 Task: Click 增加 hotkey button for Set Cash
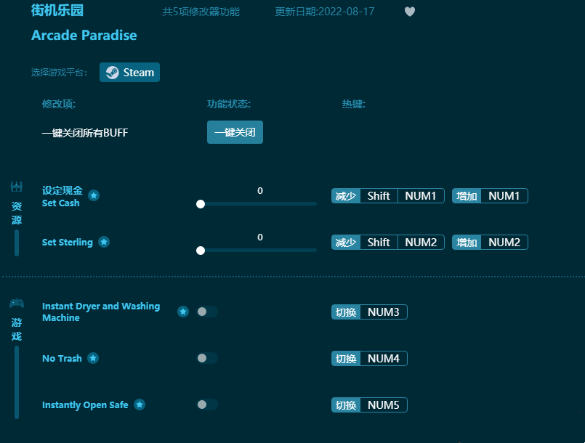click(467, 196)
